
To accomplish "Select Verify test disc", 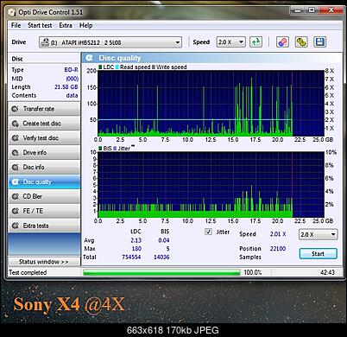I will (x=44, y=138).
